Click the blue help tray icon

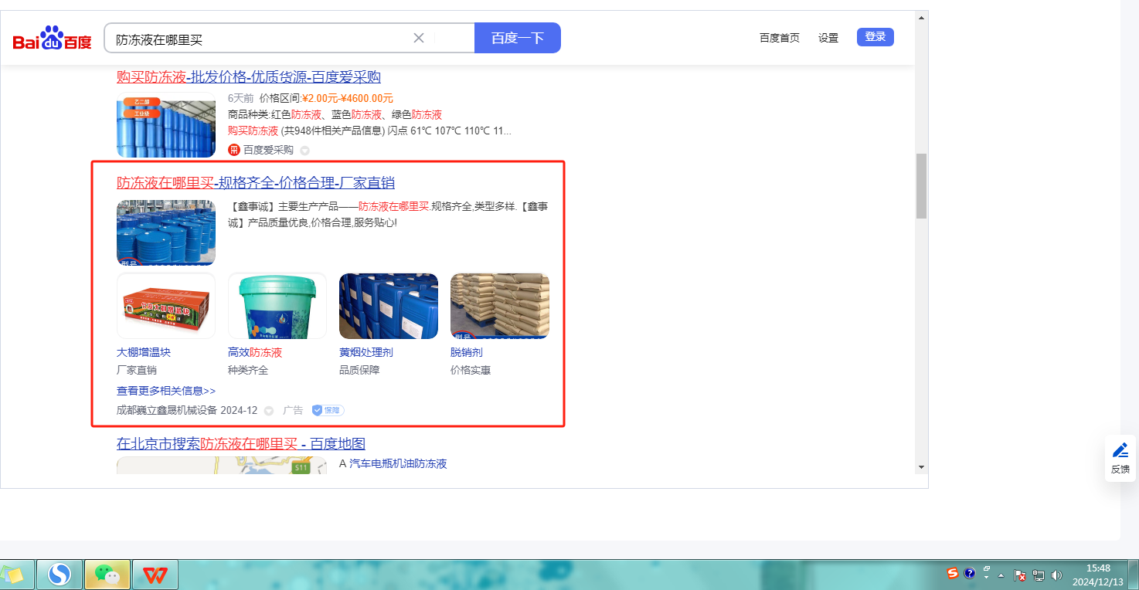[x=970, y=573]
